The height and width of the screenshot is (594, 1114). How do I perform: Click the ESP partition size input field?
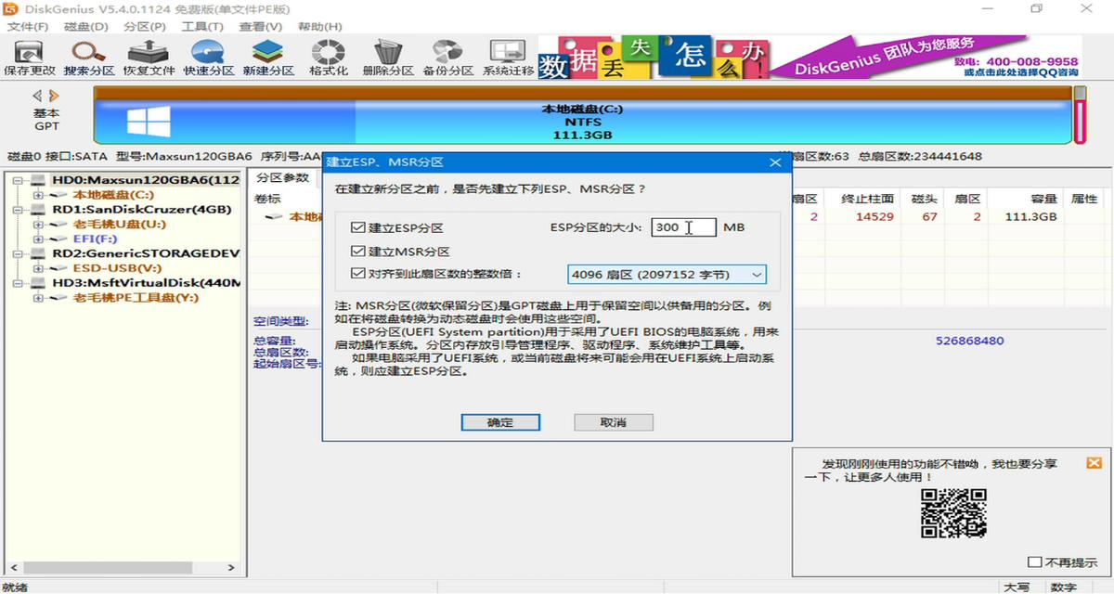(x=682, y=226)
